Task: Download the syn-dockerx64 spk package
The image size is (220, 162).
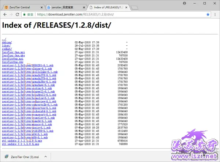Action: (x=29, y=112)
